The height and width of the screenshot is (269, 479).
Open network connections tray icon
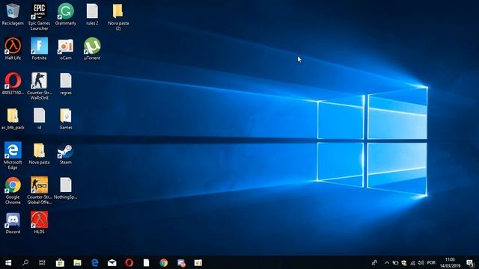point(412,262)
